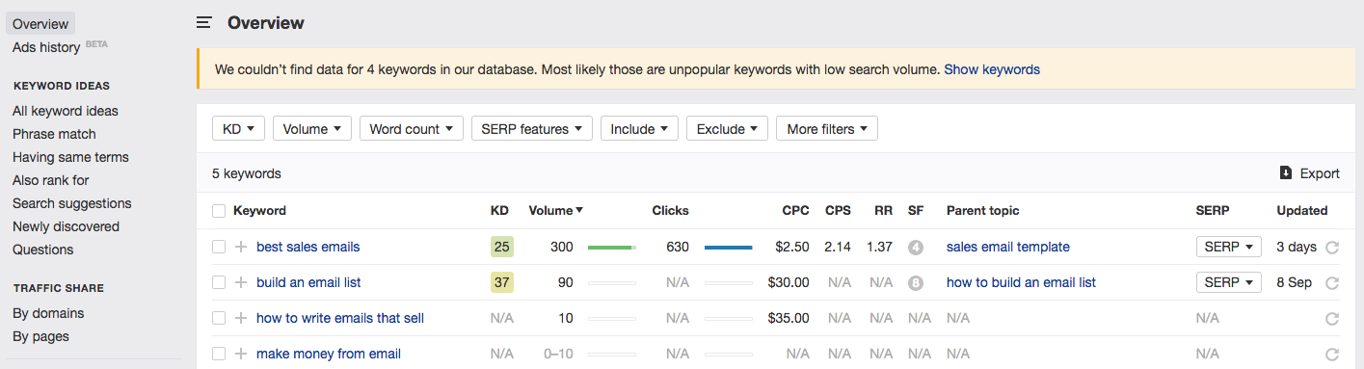Click the Updated column header

click(1302, 210)
